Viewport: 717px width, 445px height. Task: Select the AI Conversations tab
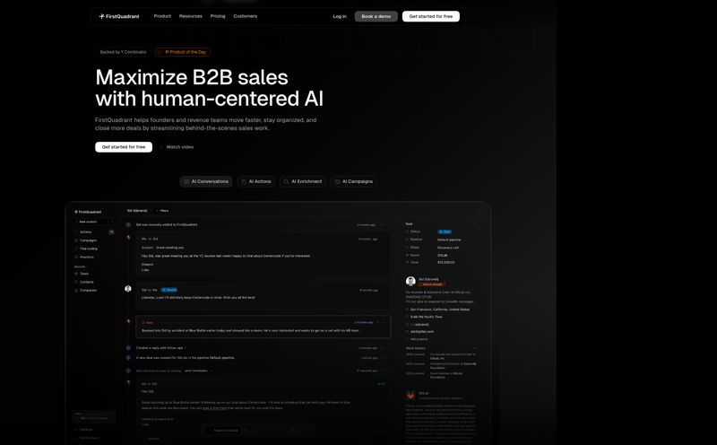coord(206,182)
